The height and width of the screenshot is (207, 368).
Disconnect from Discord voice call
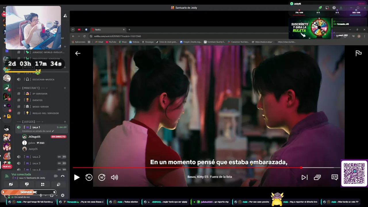click(x=63, y=176)
